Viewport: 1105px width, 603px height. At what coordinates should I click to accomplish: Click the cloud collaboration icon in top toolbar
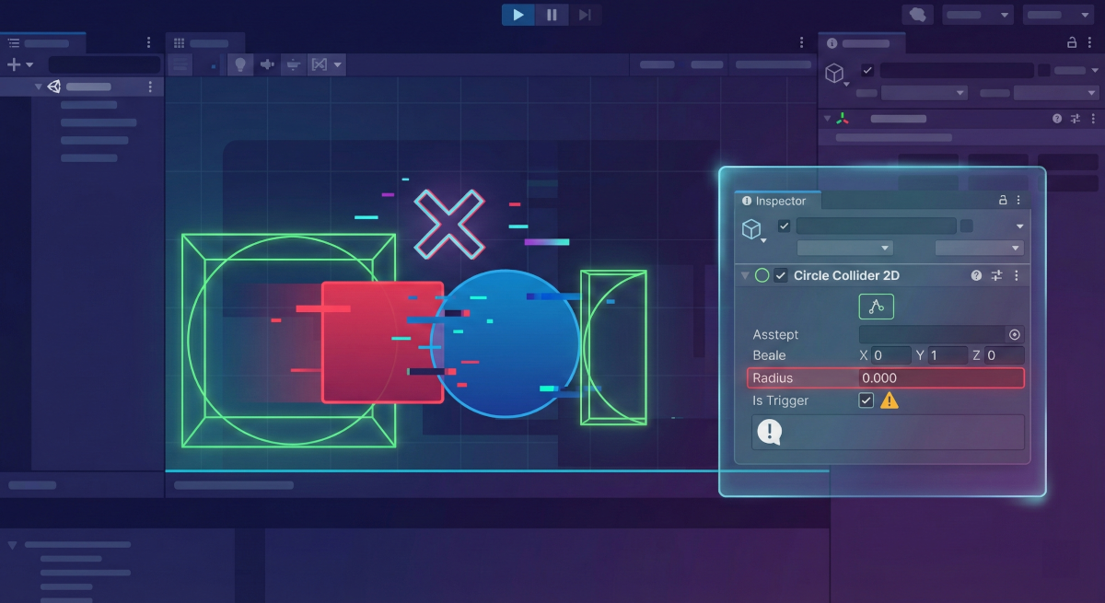point(917,15)
